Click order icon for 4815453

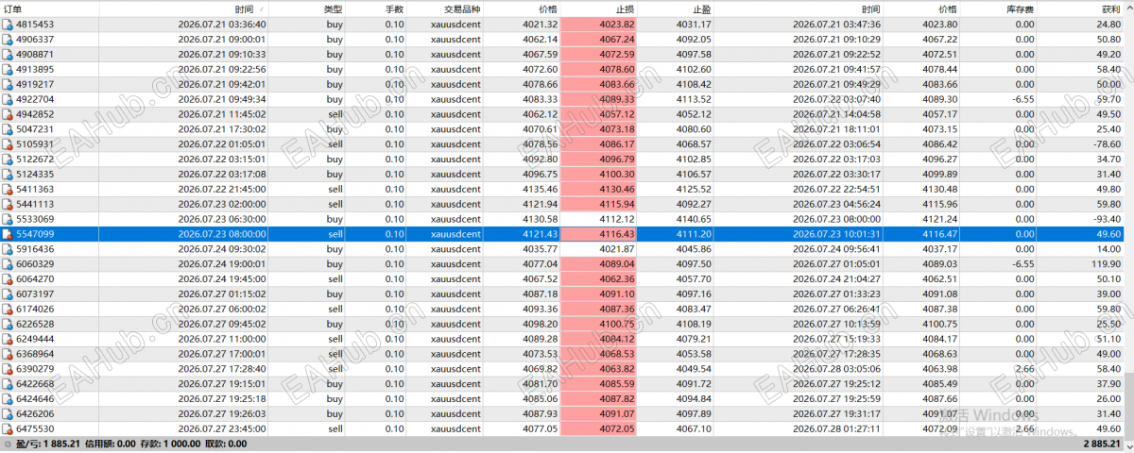coord(9,25)
